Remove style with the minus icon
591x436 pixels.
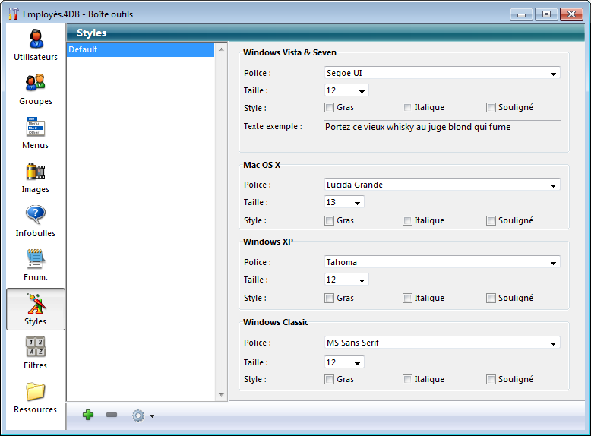112,415
